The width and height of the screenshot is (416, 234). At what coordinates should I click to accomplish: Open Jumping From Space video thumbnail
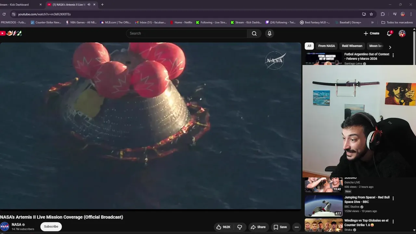click(323, 206)
